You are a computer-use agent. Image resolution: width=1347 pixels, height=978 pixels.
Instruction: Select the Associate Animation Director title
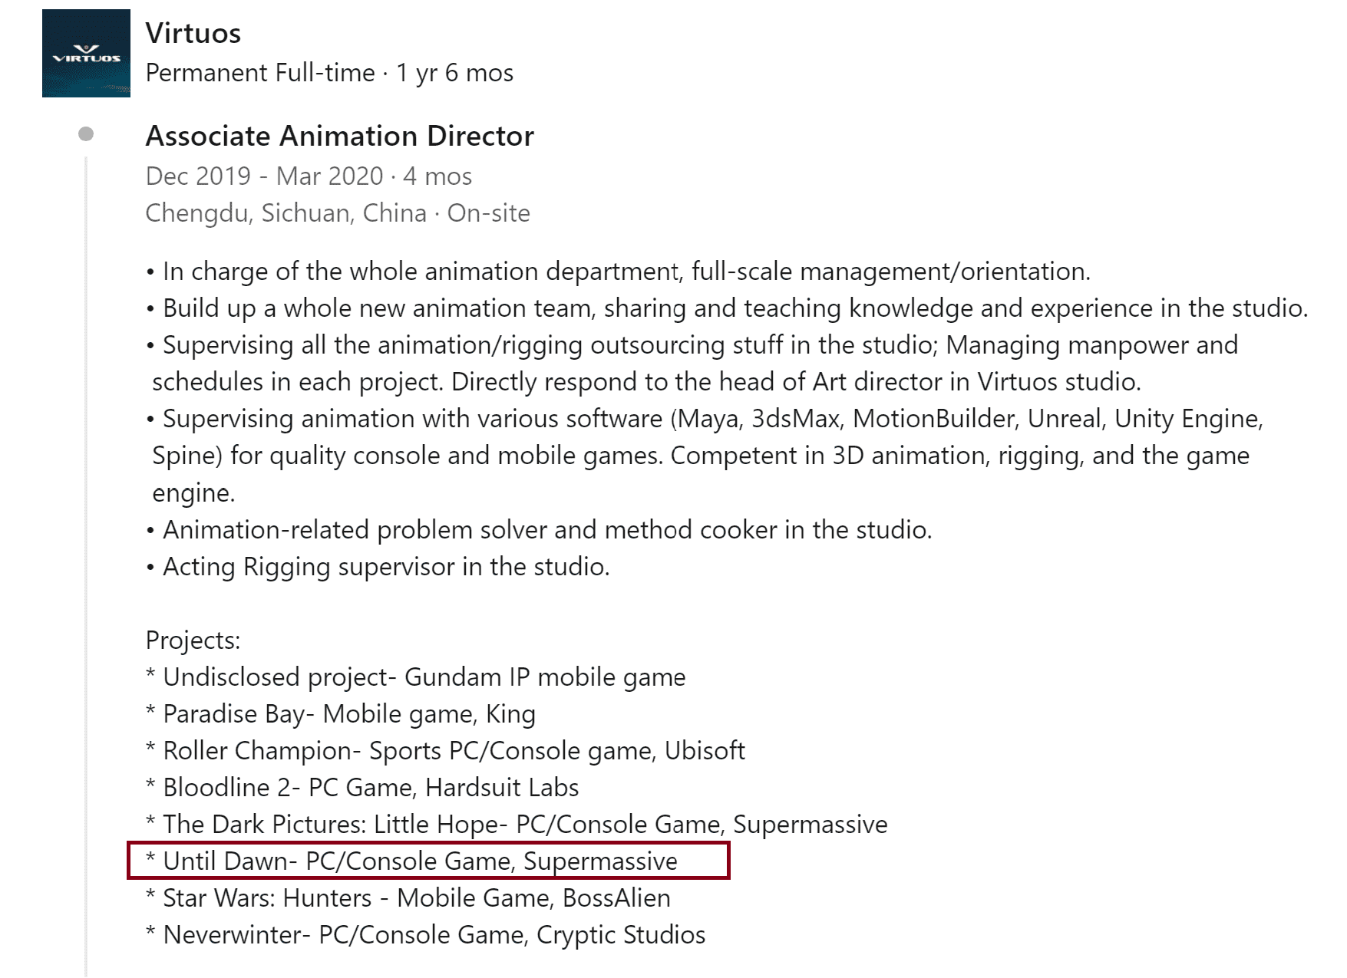click(x=339, y=136)
